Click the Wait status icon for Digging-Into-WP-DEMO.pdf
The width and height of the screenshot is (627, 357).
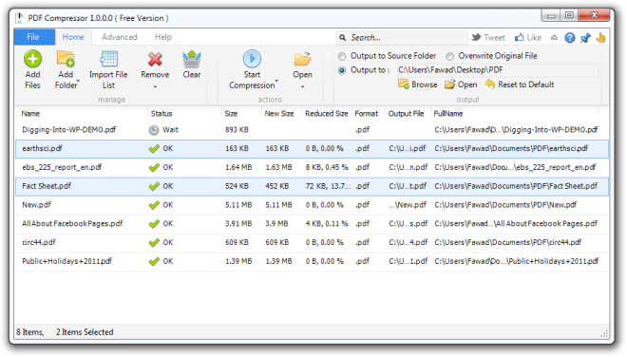(154, 130)
